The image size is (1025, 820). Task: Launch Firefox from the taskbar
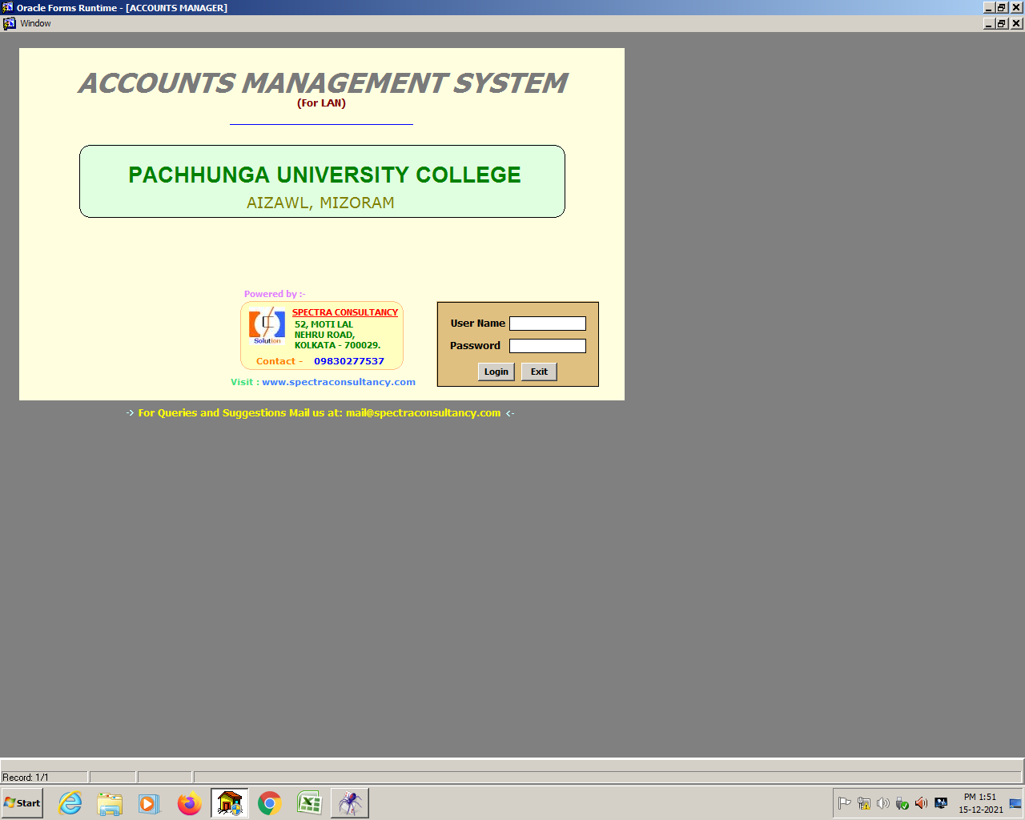coord(190,803)
